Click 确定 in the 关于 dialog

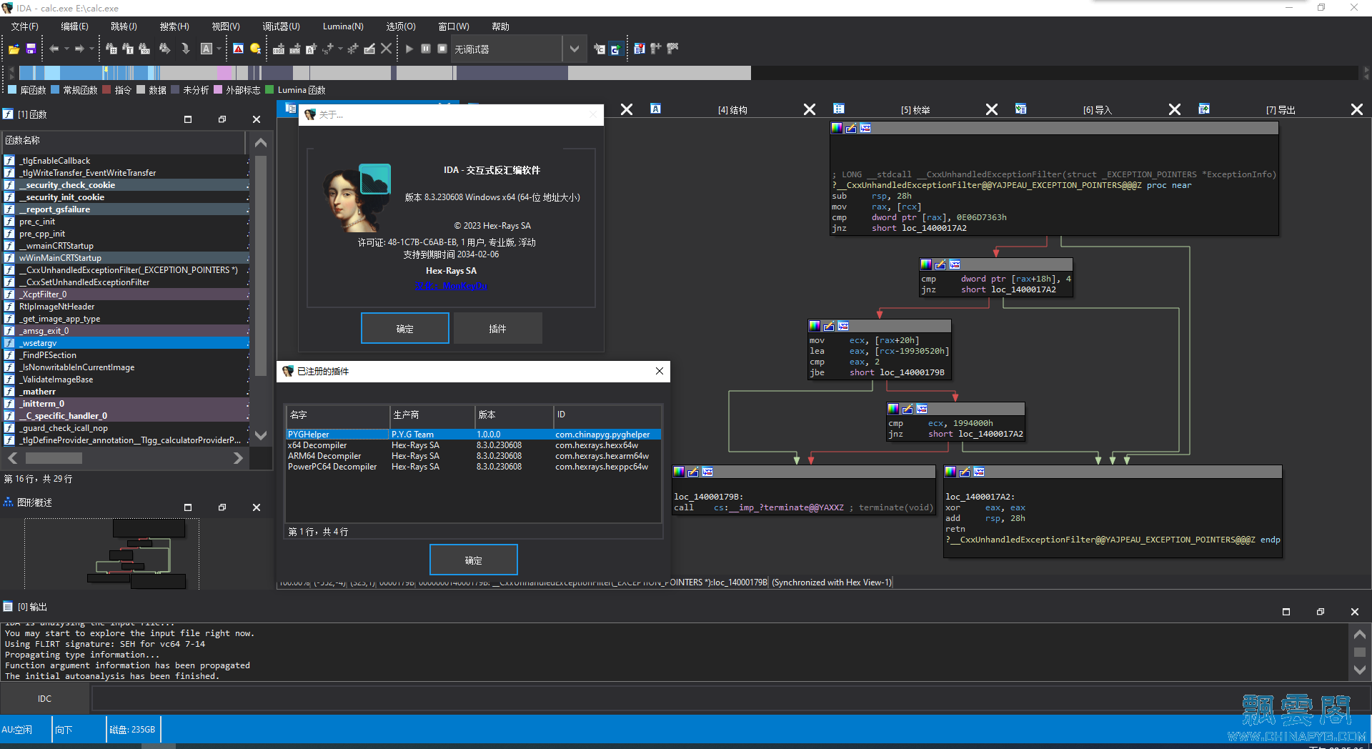pyautogui.click(x=405, y=328)
